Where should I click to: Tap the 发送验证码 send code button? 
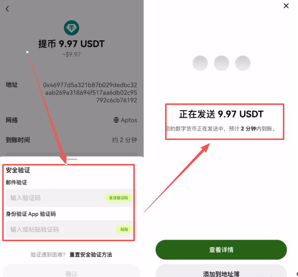click(x=119, y=198)
